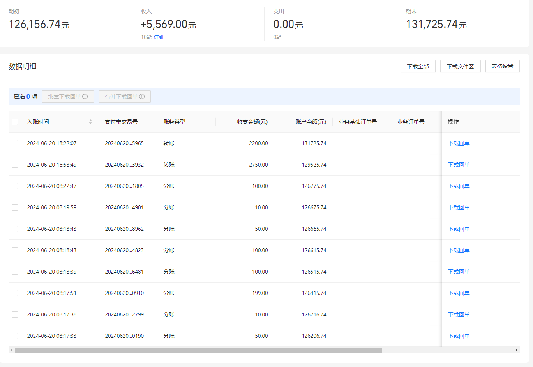This screenshot has height=367, width=533.
Task: Click the sort icon beside 入账时间
Action: (x=90, y=122)
